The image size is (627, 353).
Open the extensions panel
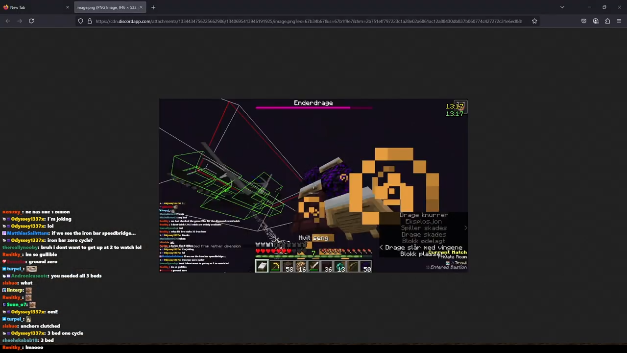pyautogui.click(x=607, y=21)
